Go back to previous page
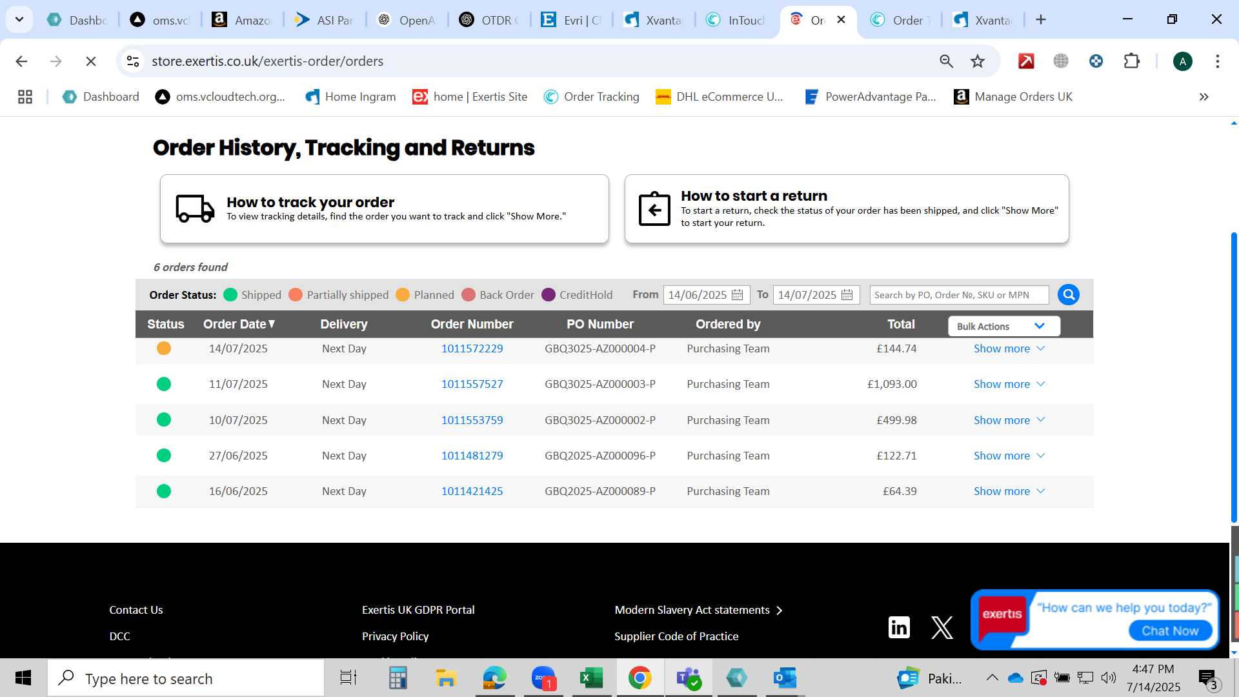Viewport: 1239px width, 697px height. tap(21, 61)
